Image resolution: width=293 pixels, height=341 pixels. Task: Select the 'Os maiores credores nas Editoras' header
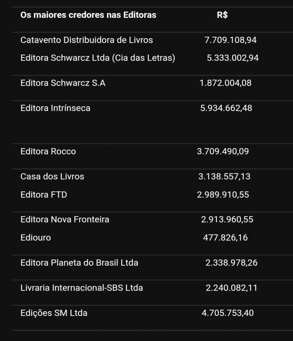(88, 15)
